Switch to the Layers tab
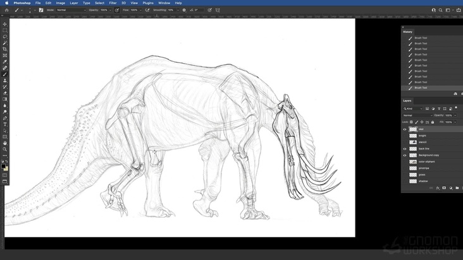The width and height of the screenshot is (463, 260). point(407,101)
